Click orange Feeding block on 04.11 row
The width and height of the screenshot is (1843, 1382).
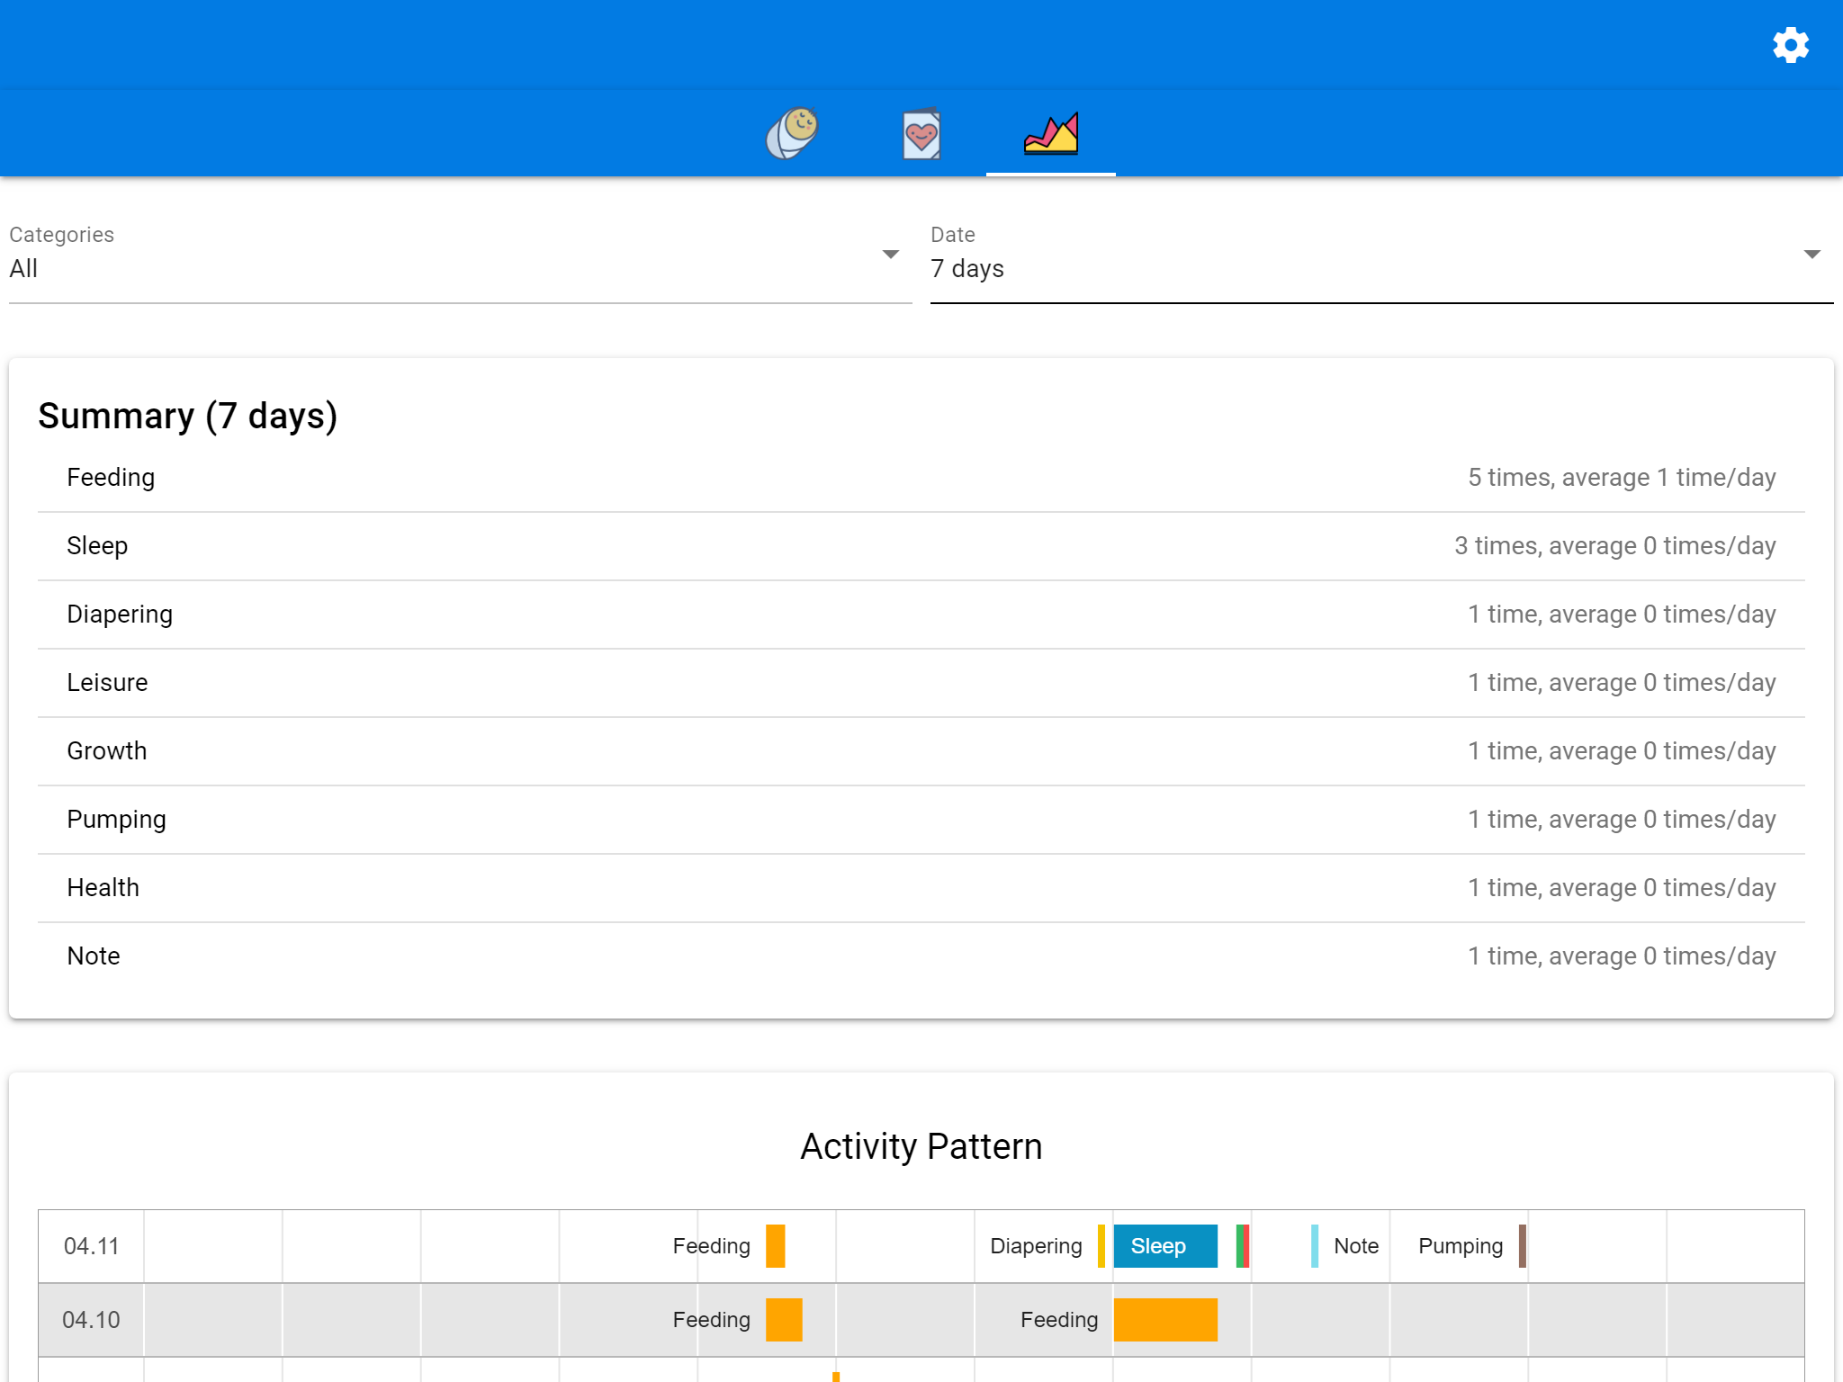(775, 1246)
